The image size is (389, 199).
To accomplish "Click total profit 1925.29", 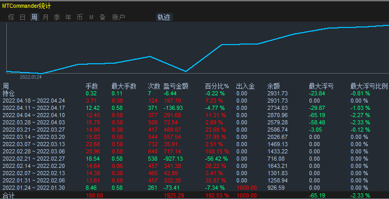I will [x=174, y=195].
